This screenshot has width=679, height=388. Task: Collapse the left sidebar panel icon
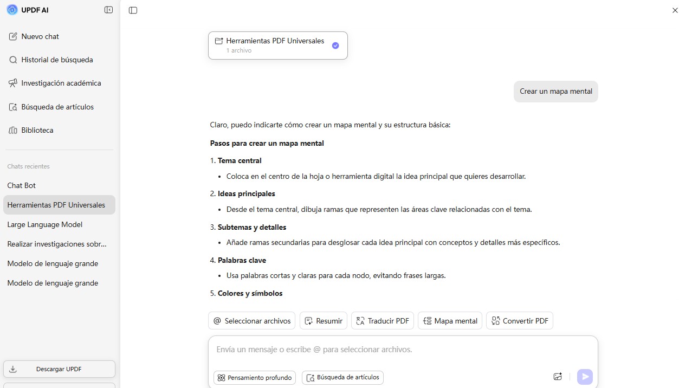[108, 10]
